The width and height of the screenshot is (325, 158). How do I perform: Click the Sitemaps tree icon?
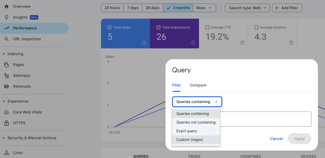pyautogui.click(x=7, y=76)
